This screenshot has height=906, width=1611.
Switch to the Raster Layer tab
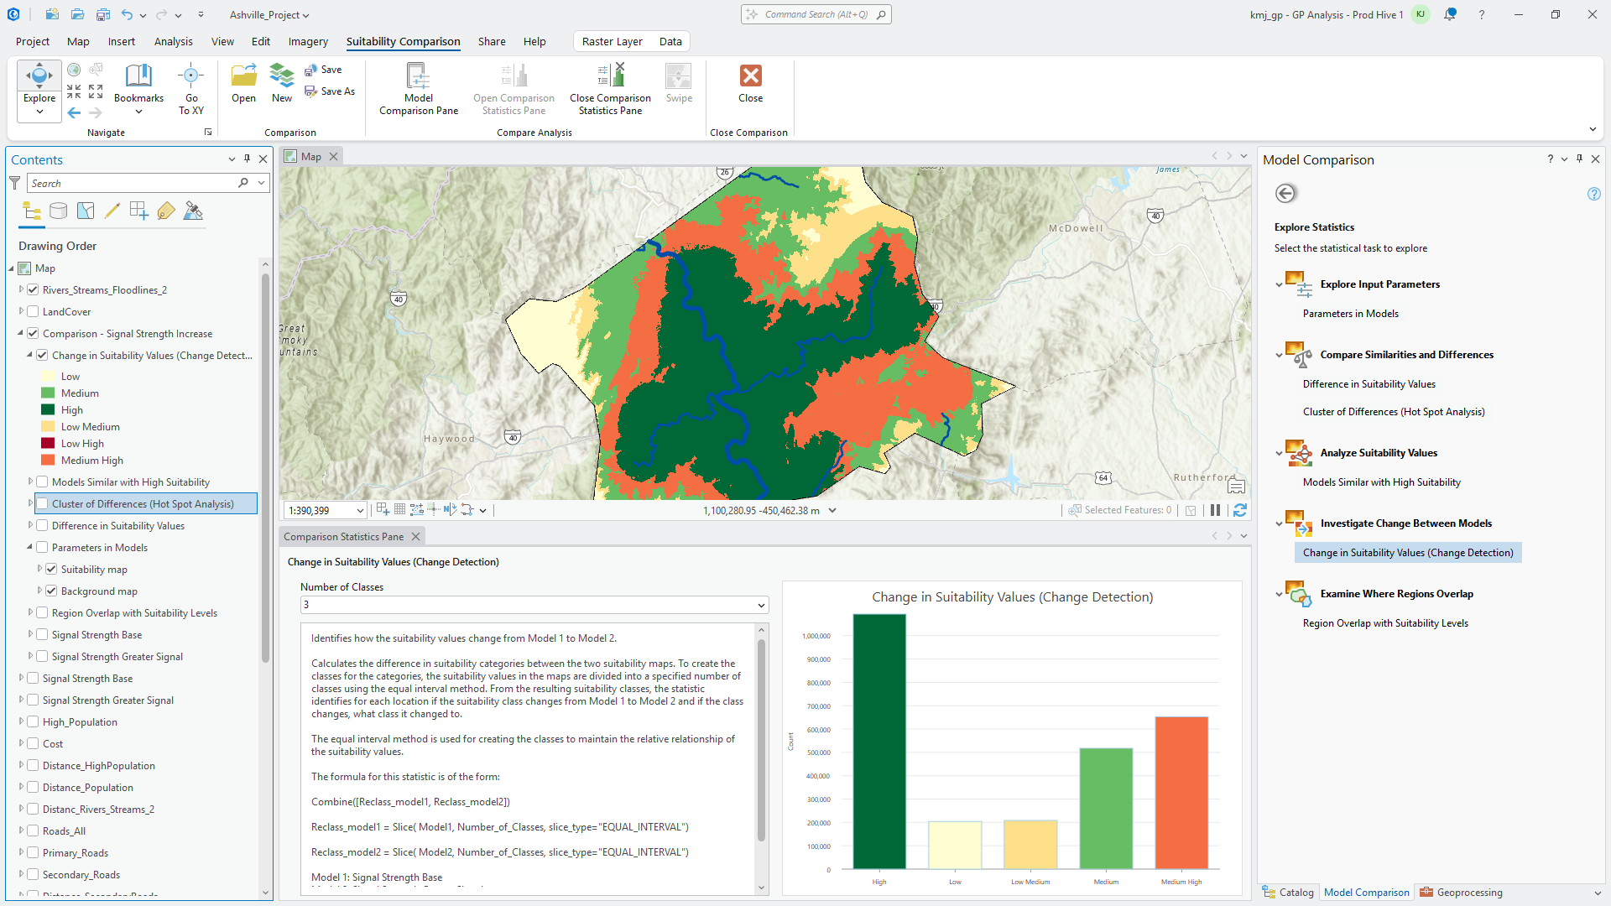(x=612, y=41)
